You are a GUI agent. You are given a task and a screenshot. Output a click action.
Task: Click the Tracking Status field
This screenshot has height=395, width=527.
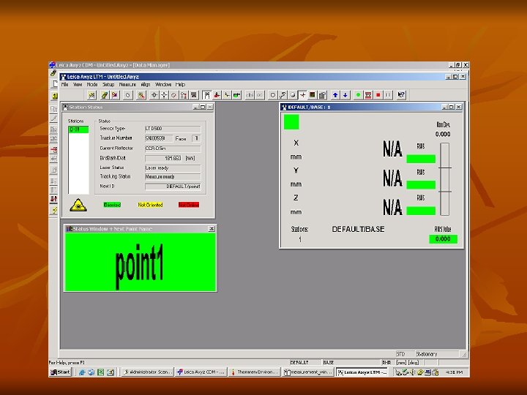tap(173, 177)
